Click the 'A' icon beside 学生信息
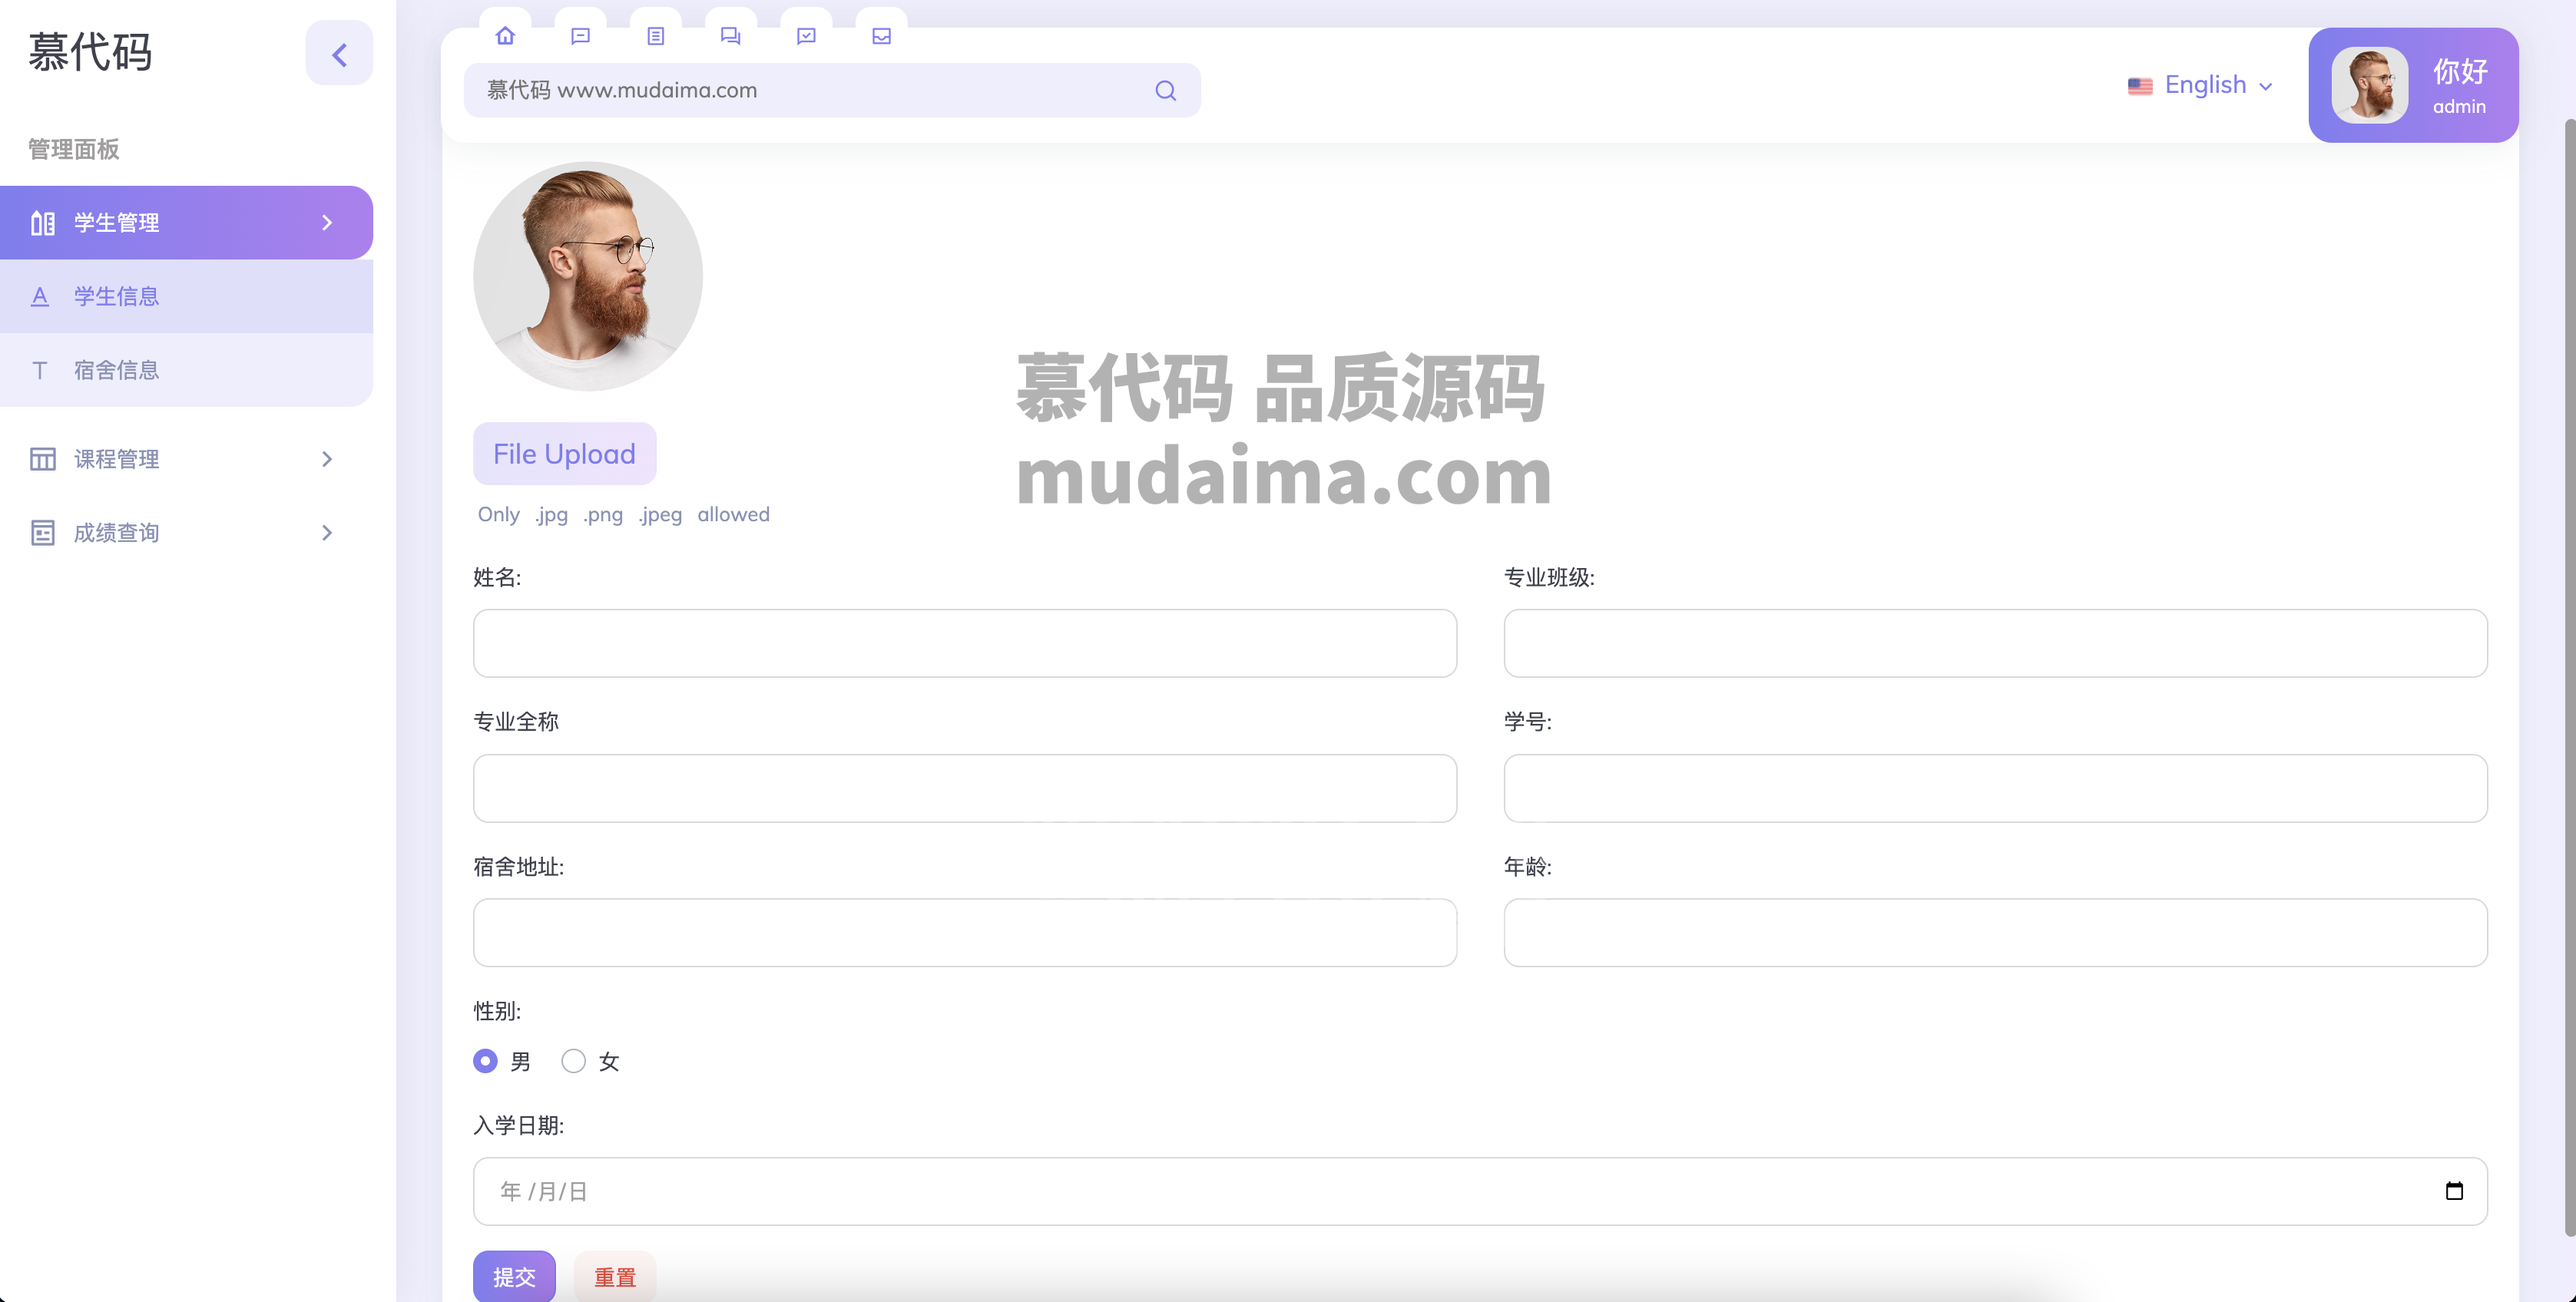The width and height of the screenshot is (2576, 1302). tap(40, 297)
